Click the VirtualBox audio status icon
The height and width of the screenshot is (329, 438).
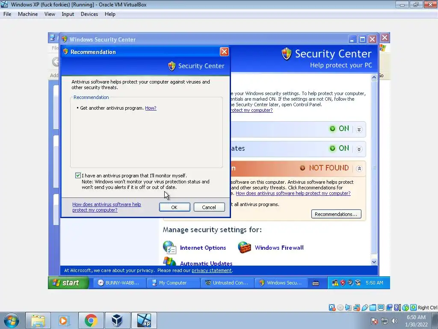(348, 308)
